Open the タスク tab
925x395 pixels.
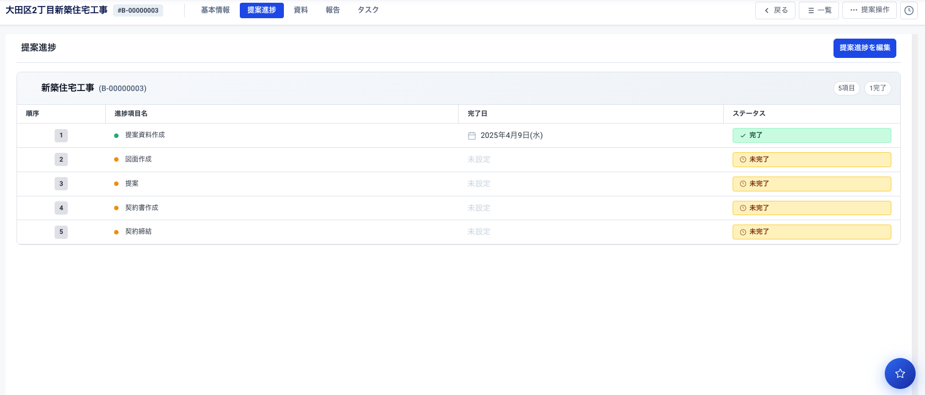(368, 10)
